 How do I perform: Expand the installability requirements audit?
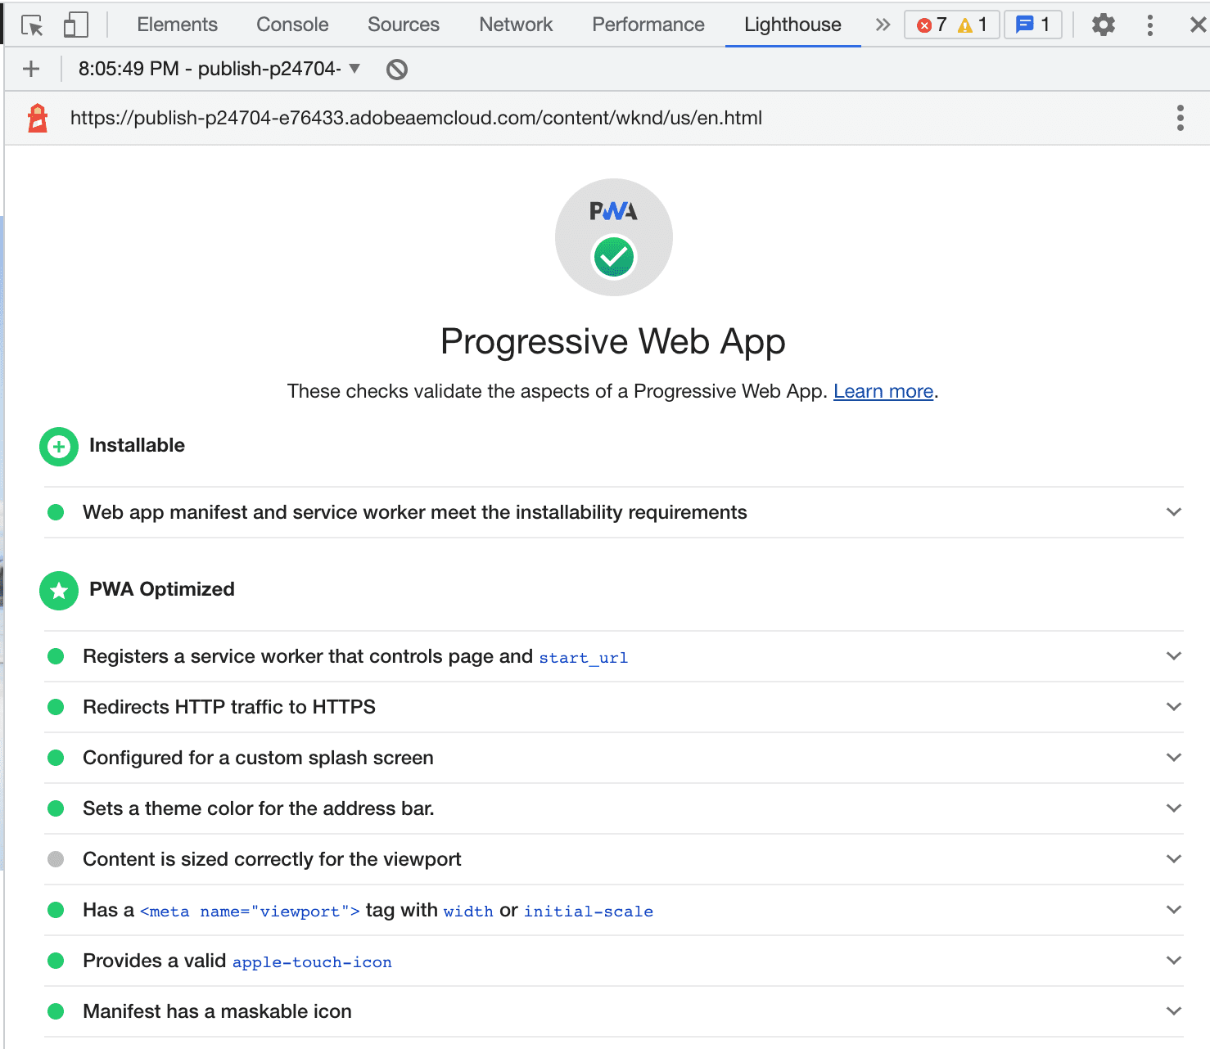1173,512
